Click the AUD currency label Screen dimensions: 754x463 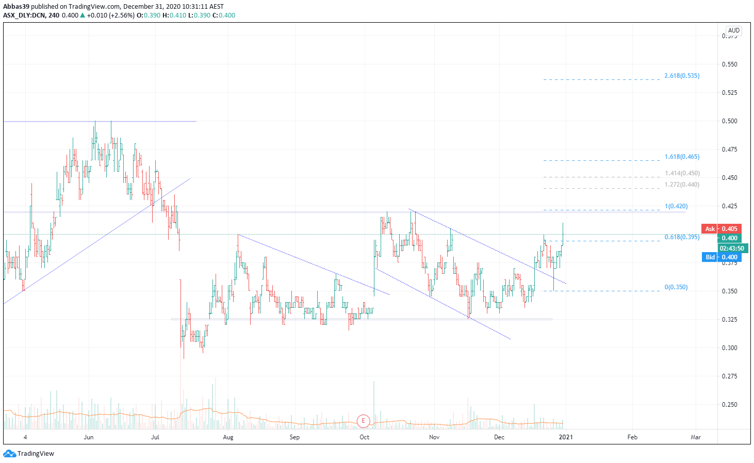click(x=734, y=30)
